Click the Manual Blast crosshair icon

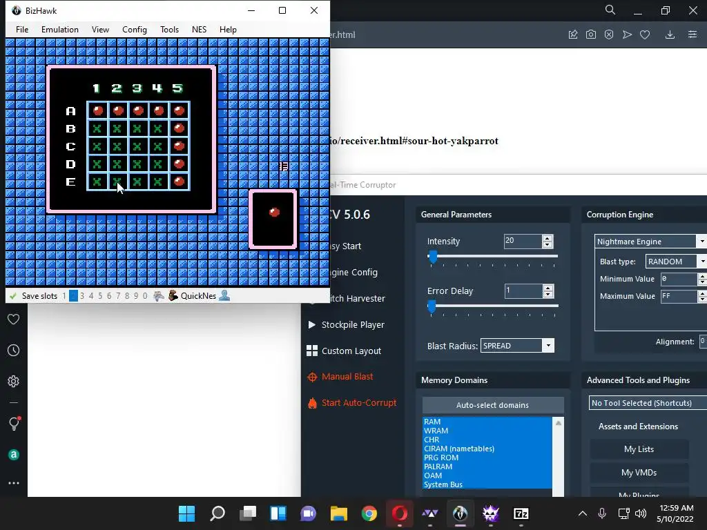click(x=312, y=377)
